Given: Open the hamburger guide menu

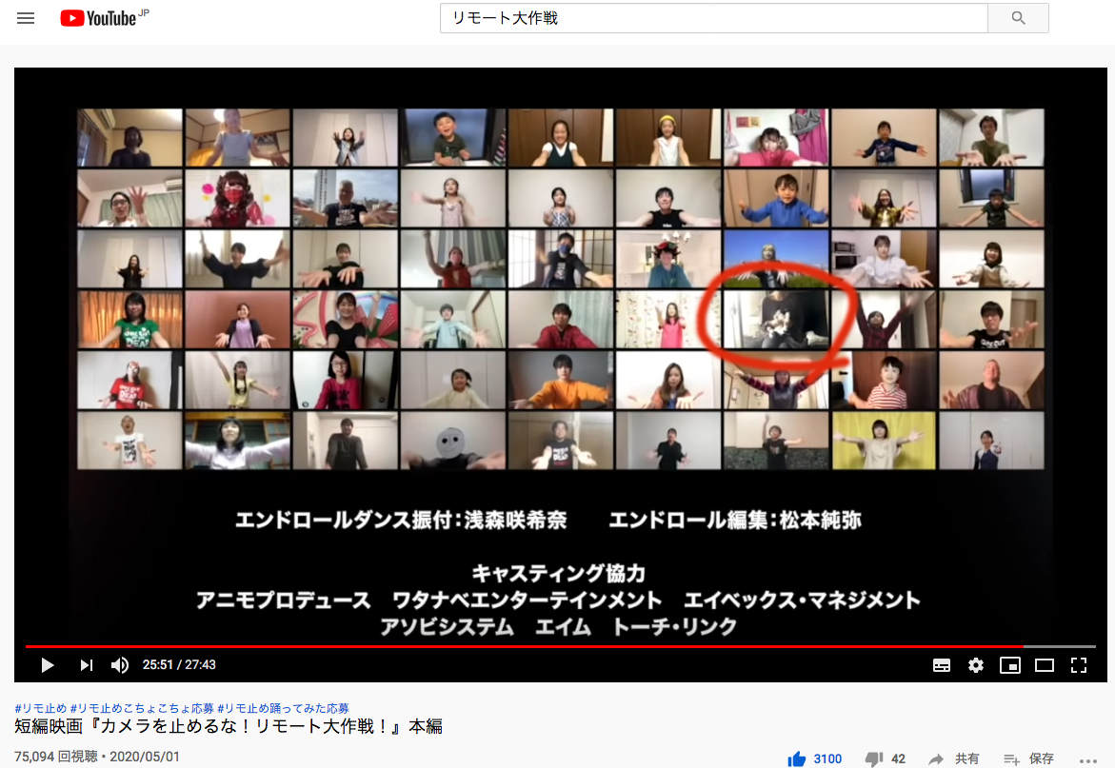Looking at the screenshot, I should pyautogui.click(x=26, y=18).
